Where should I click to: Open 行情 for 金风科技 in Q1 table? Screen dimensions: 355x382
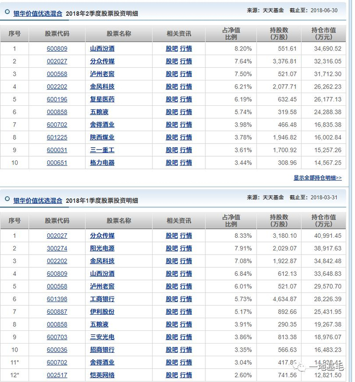(x=186, y=261)
